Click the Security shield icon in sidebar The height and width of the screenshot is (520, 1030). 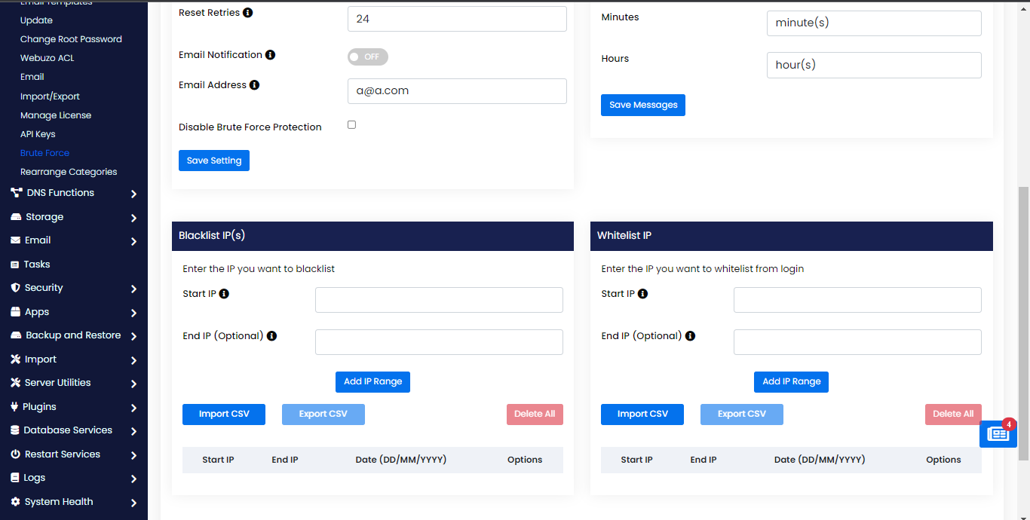click(15, 288)
